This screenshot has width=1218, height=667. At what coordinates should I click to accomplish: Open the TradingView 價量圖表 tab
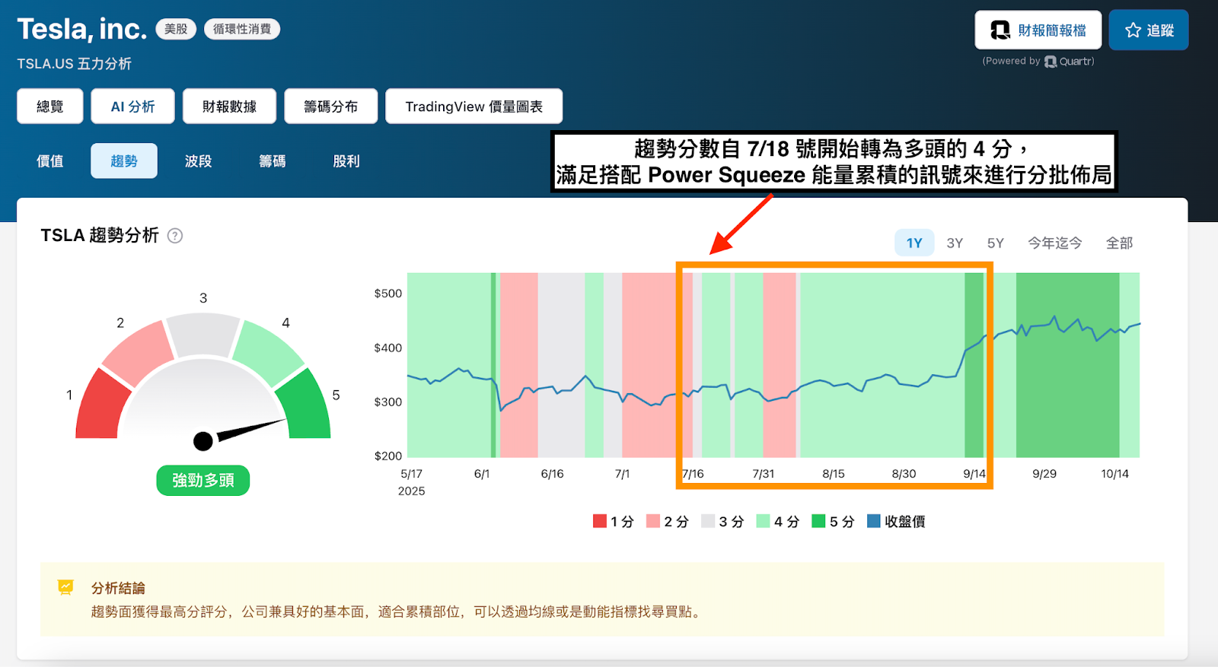click(473, 106)
